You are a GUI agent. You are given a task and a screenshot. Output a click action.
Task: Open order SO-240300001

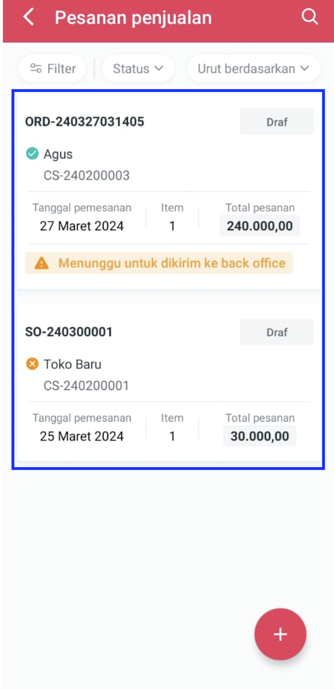69,332
